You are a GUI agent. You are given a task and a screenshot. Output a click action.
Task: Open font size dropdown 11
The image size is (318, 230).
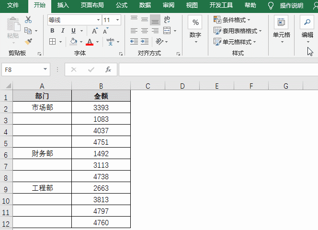(118, 20)
